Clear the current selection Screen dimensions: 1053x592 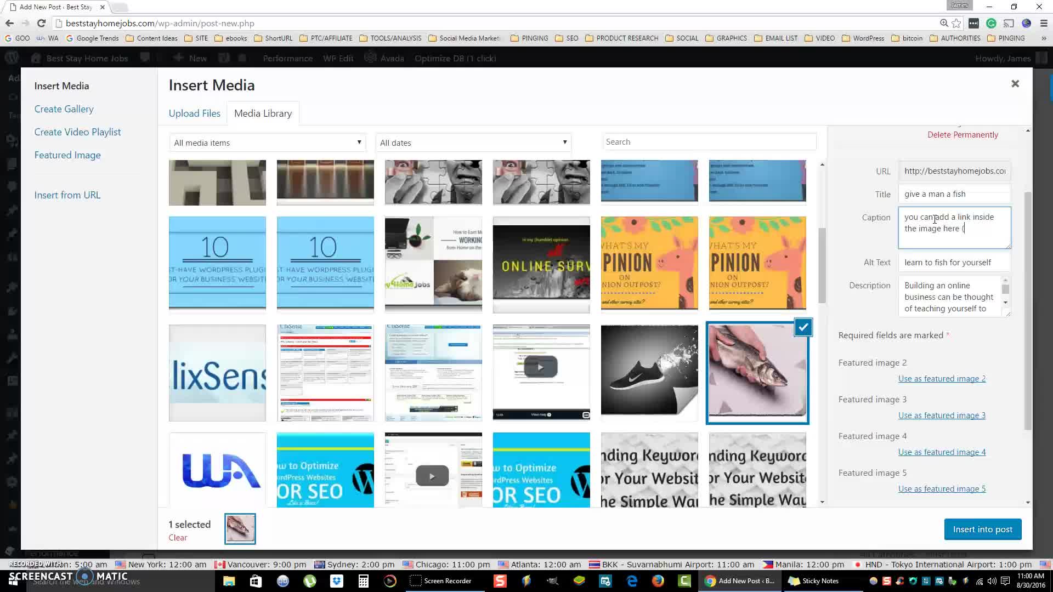pyautogui.click(x=178, y=538)
